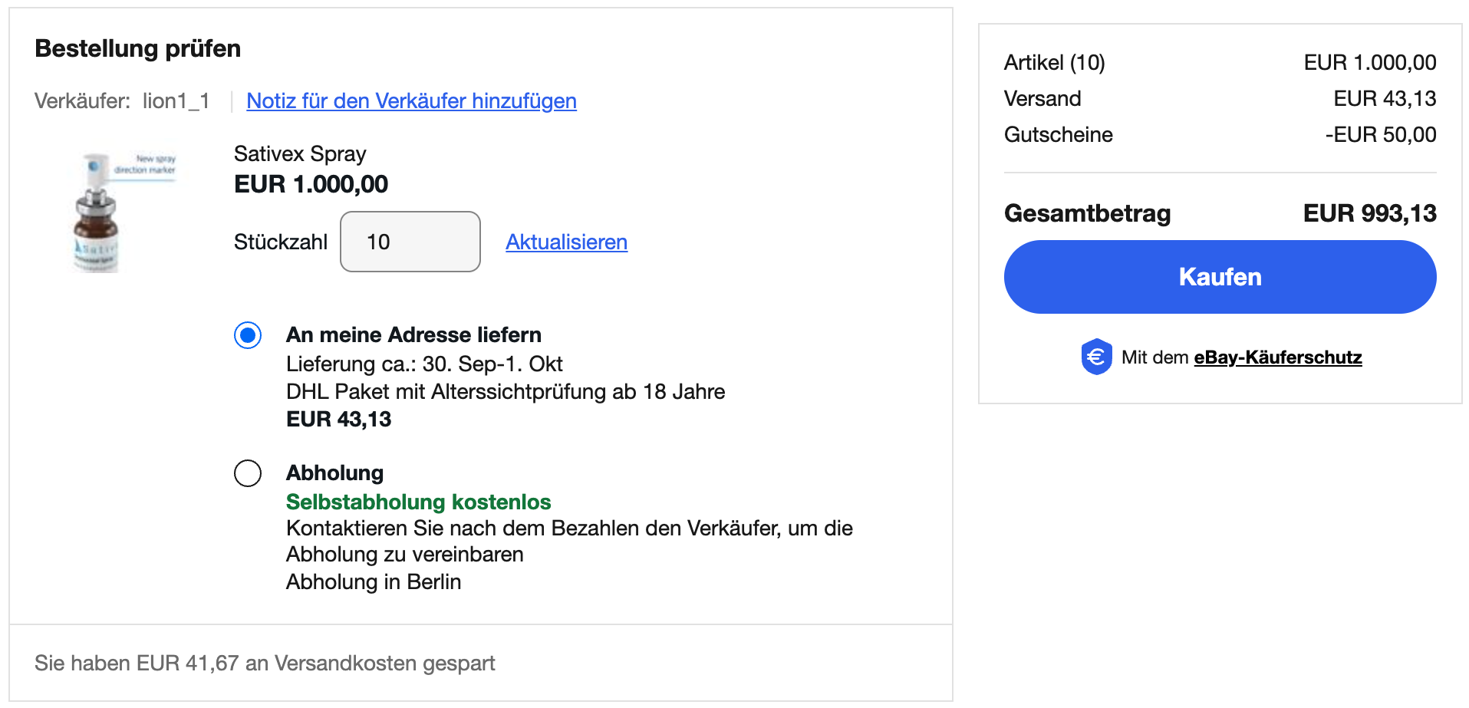Click the "Versand" label in order summary
The width and height of the screenshot is (1469, 708).
[1042, 99]
